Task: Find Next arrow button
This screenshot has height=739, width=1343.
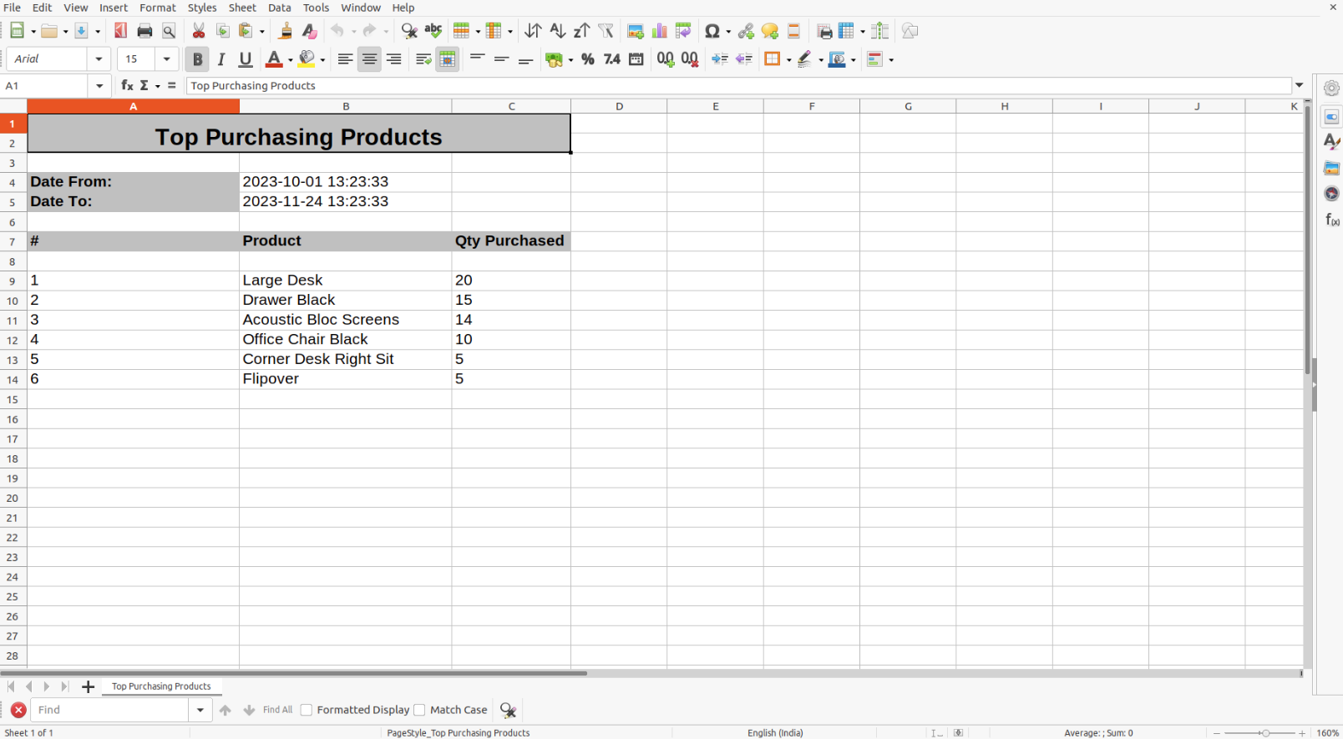Action: point(249,710)
